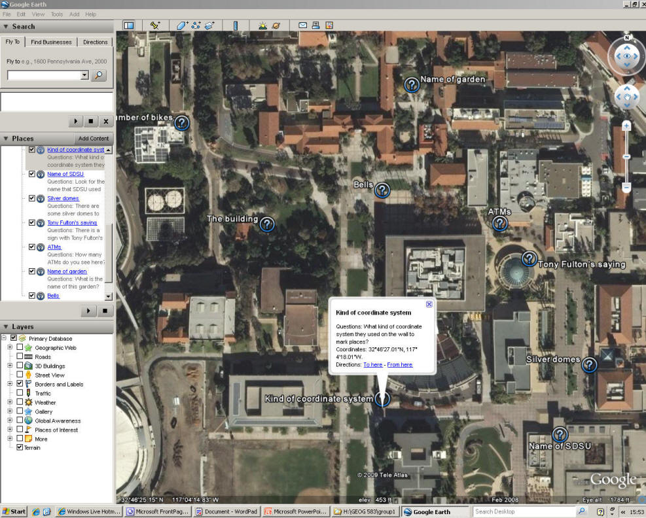The image size is (646, 518).
Task: Open View in Google Maps icon
Action: tap(329, 25)
